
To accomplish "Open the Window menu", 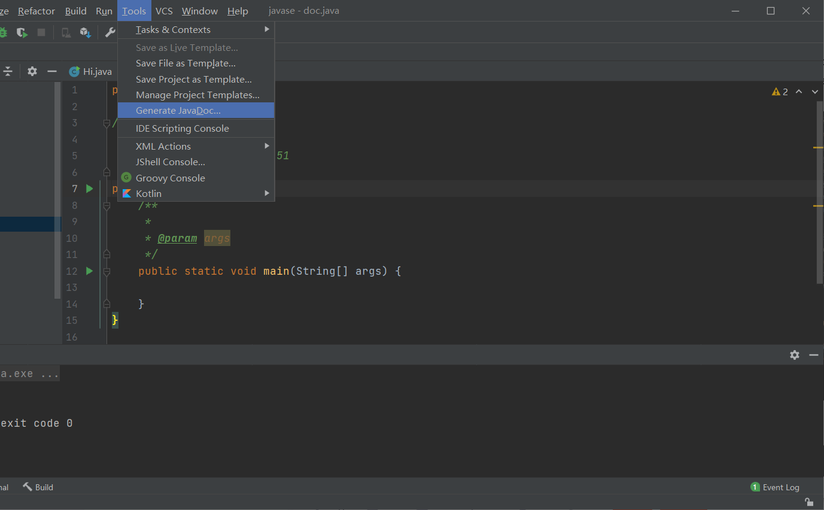I will [200, 11].
